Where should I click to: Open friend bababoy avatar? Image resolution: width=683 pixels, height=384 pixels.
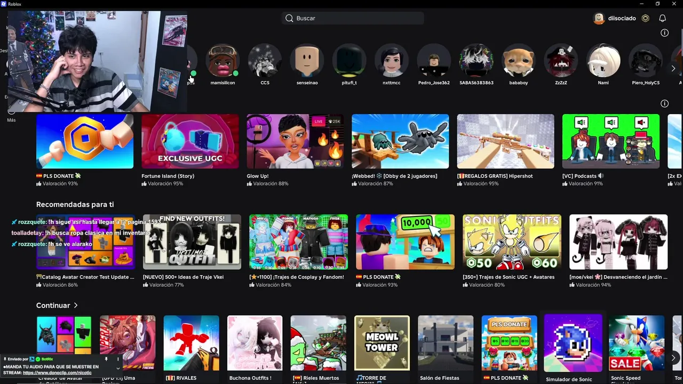519,61
